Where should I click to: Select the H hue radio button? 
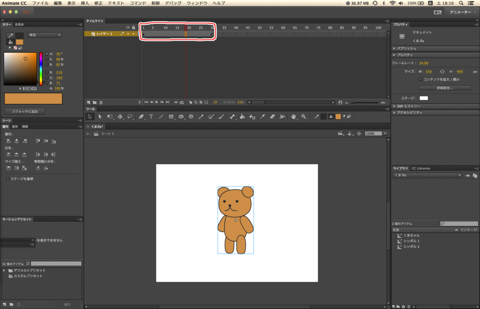click(x=46, y=54)
